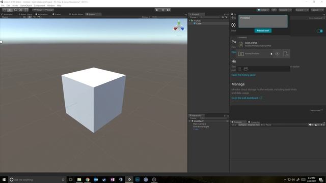Screen dimensions: 326x183
Task: Open the Component menu
Action: tap(39, 6)
